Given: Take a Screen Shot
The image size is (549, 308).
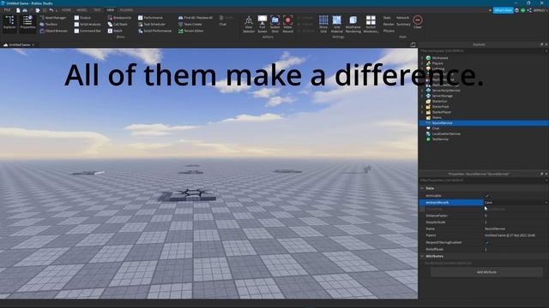Looking at the screenshot, I should [274, 24].
